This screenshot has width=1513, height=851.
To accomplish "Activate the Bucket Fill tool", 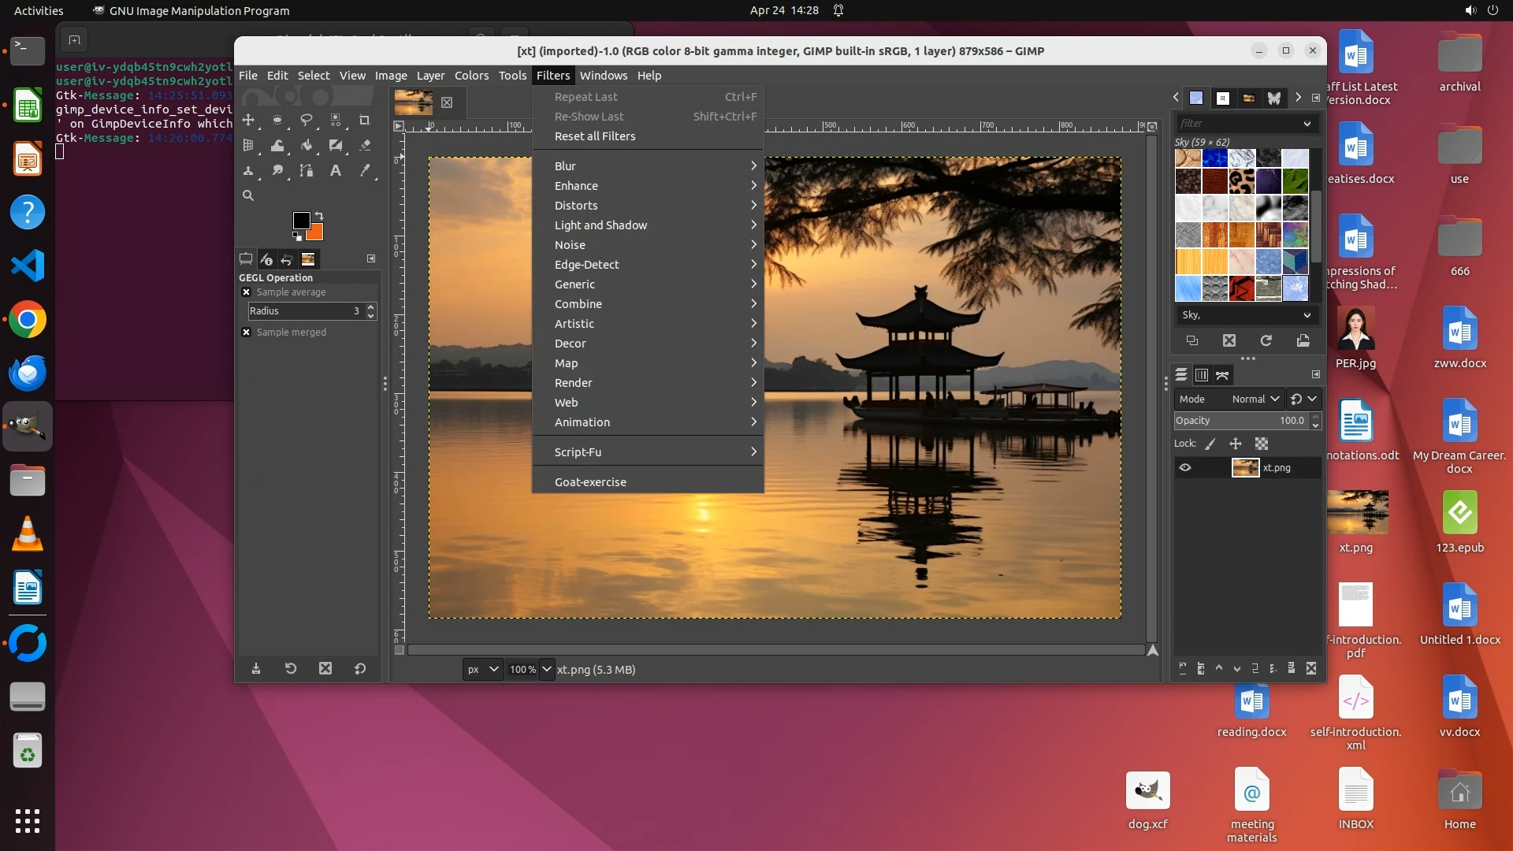I will coord(307,145).
